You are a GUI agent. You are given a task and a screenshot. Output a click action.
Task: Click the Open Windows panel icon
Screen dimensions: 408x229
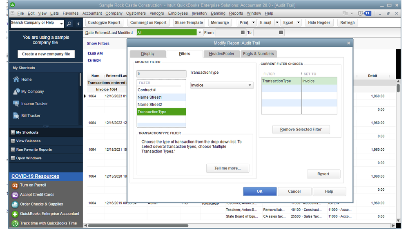click(x=13, y=158)
